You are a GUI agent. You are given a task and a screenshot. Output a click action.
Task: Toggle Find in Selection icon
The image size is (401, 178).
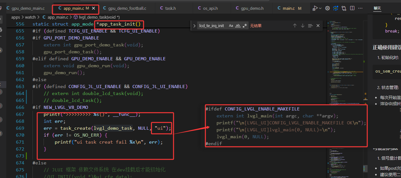[x=310, y=26]
